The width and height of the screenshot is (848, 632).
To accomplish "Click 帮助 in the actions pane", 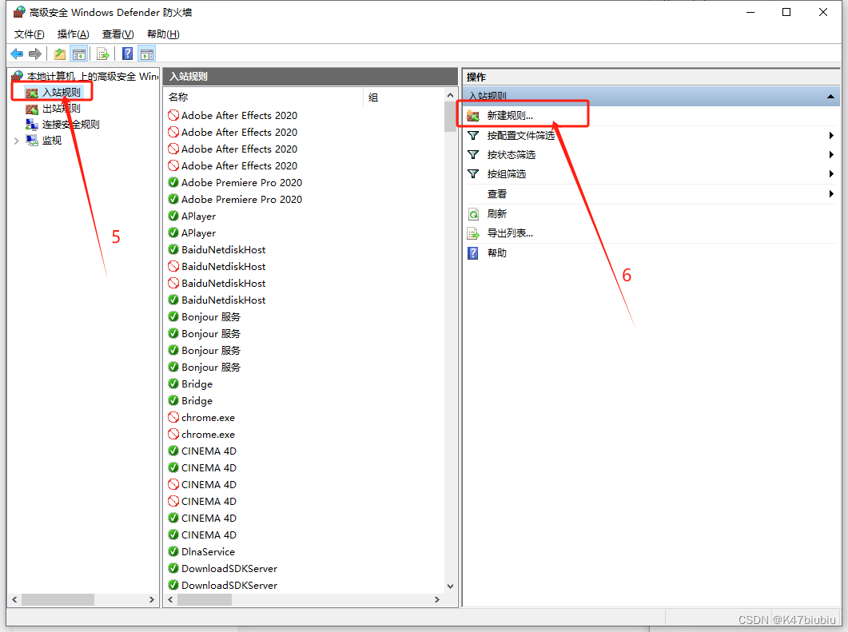I will tap(496, 252).
